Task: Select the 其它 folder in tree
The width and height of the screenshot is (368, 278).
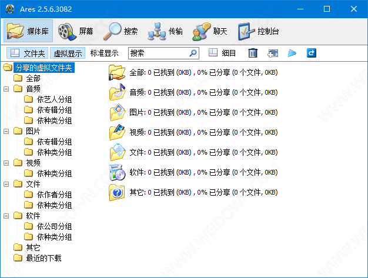Action: [33, 247]
